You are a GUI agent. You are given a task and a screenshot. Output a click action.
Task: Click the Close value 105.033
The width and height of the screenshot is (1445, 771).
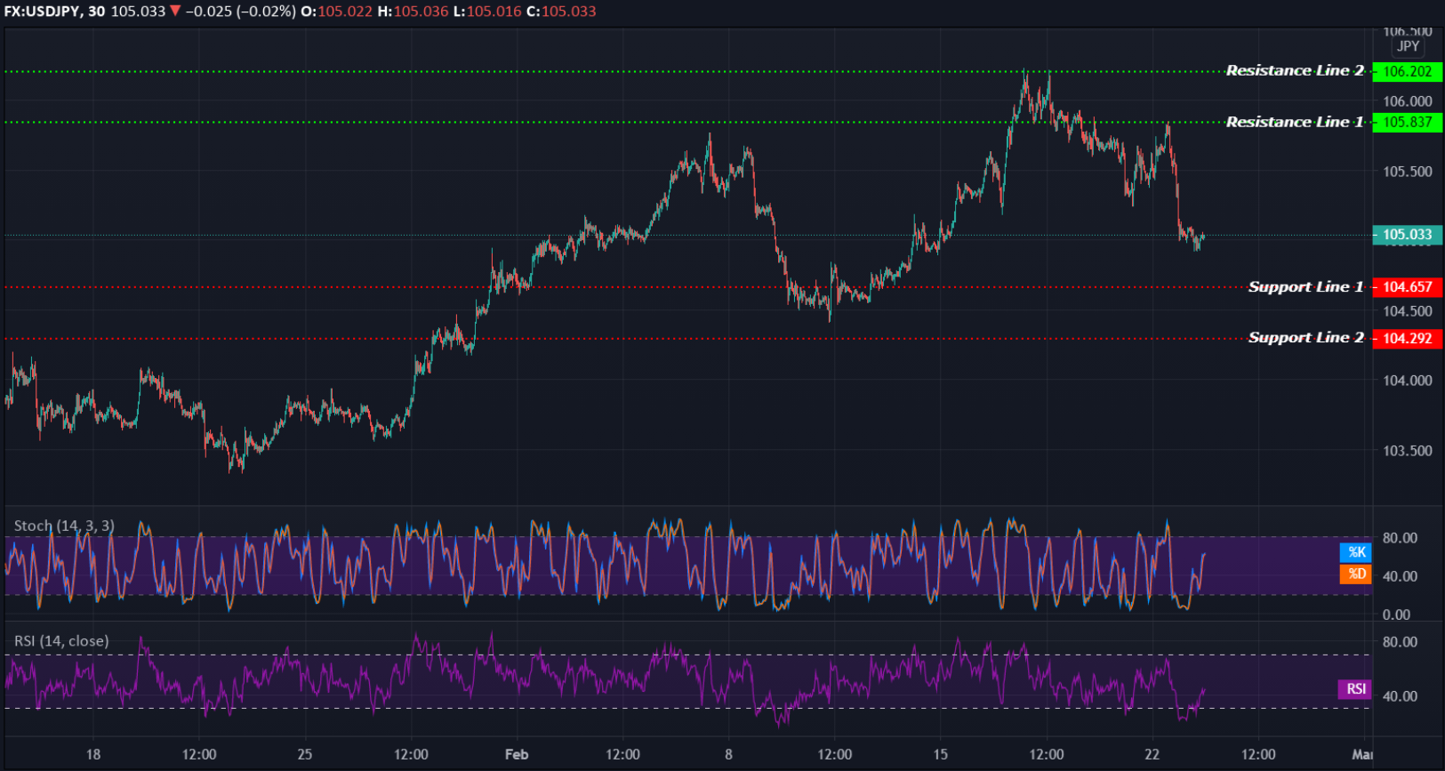point(568,12)
